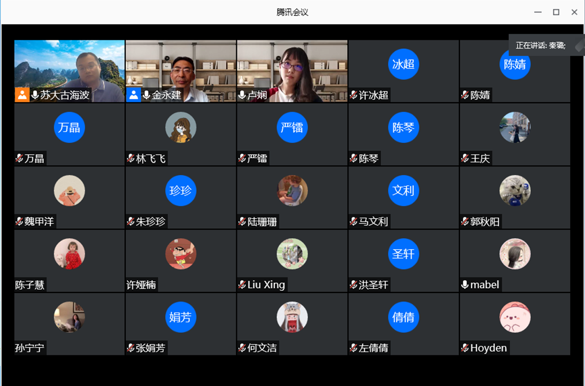Click the muted mic icon for Liu Xing
This screenshot has width=585, height=386.
[x=242, y=285]
